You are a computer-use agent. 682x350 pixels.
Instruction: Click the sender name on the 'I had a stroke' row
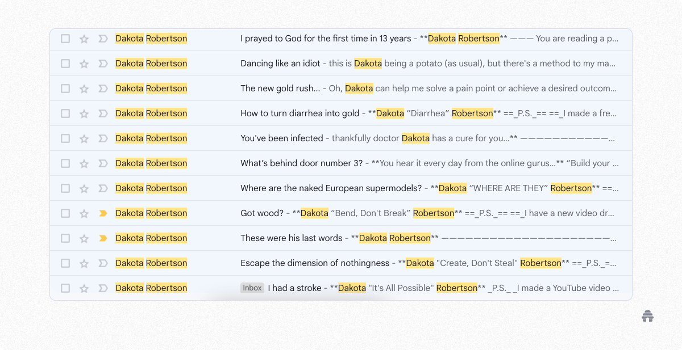151,288
